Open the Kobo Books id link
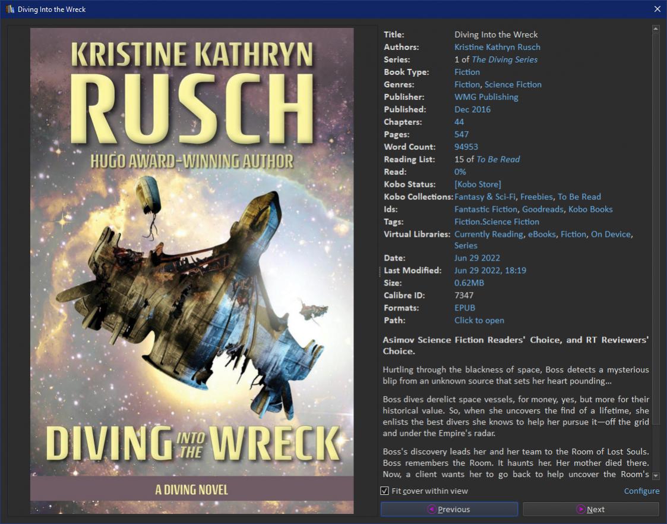 tap(590, 209)
